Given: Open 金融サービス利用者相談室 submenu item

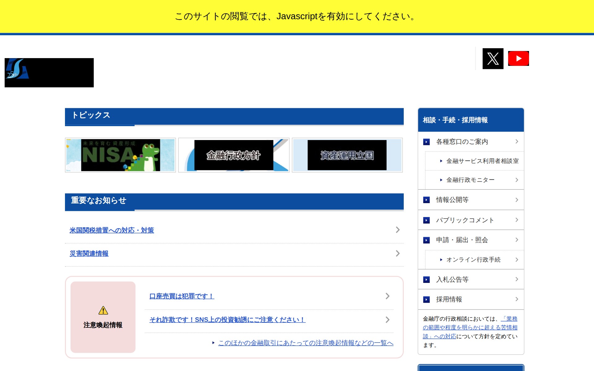Looking at the screenshot, I should point(482,161).
